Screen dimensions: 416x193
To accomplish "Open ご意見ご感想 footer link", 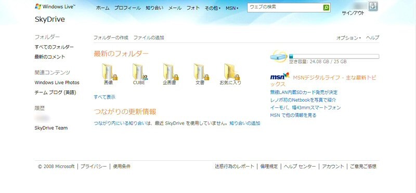I will [363, 167].
